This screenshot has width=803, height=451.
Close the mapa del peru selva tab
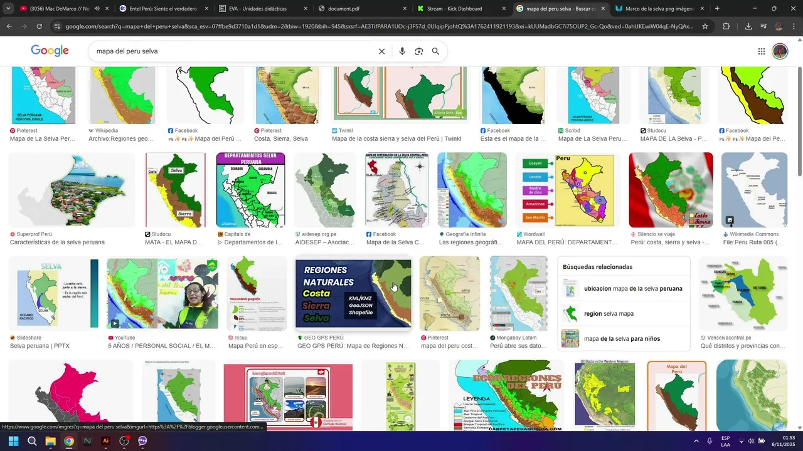click(603, 9)
